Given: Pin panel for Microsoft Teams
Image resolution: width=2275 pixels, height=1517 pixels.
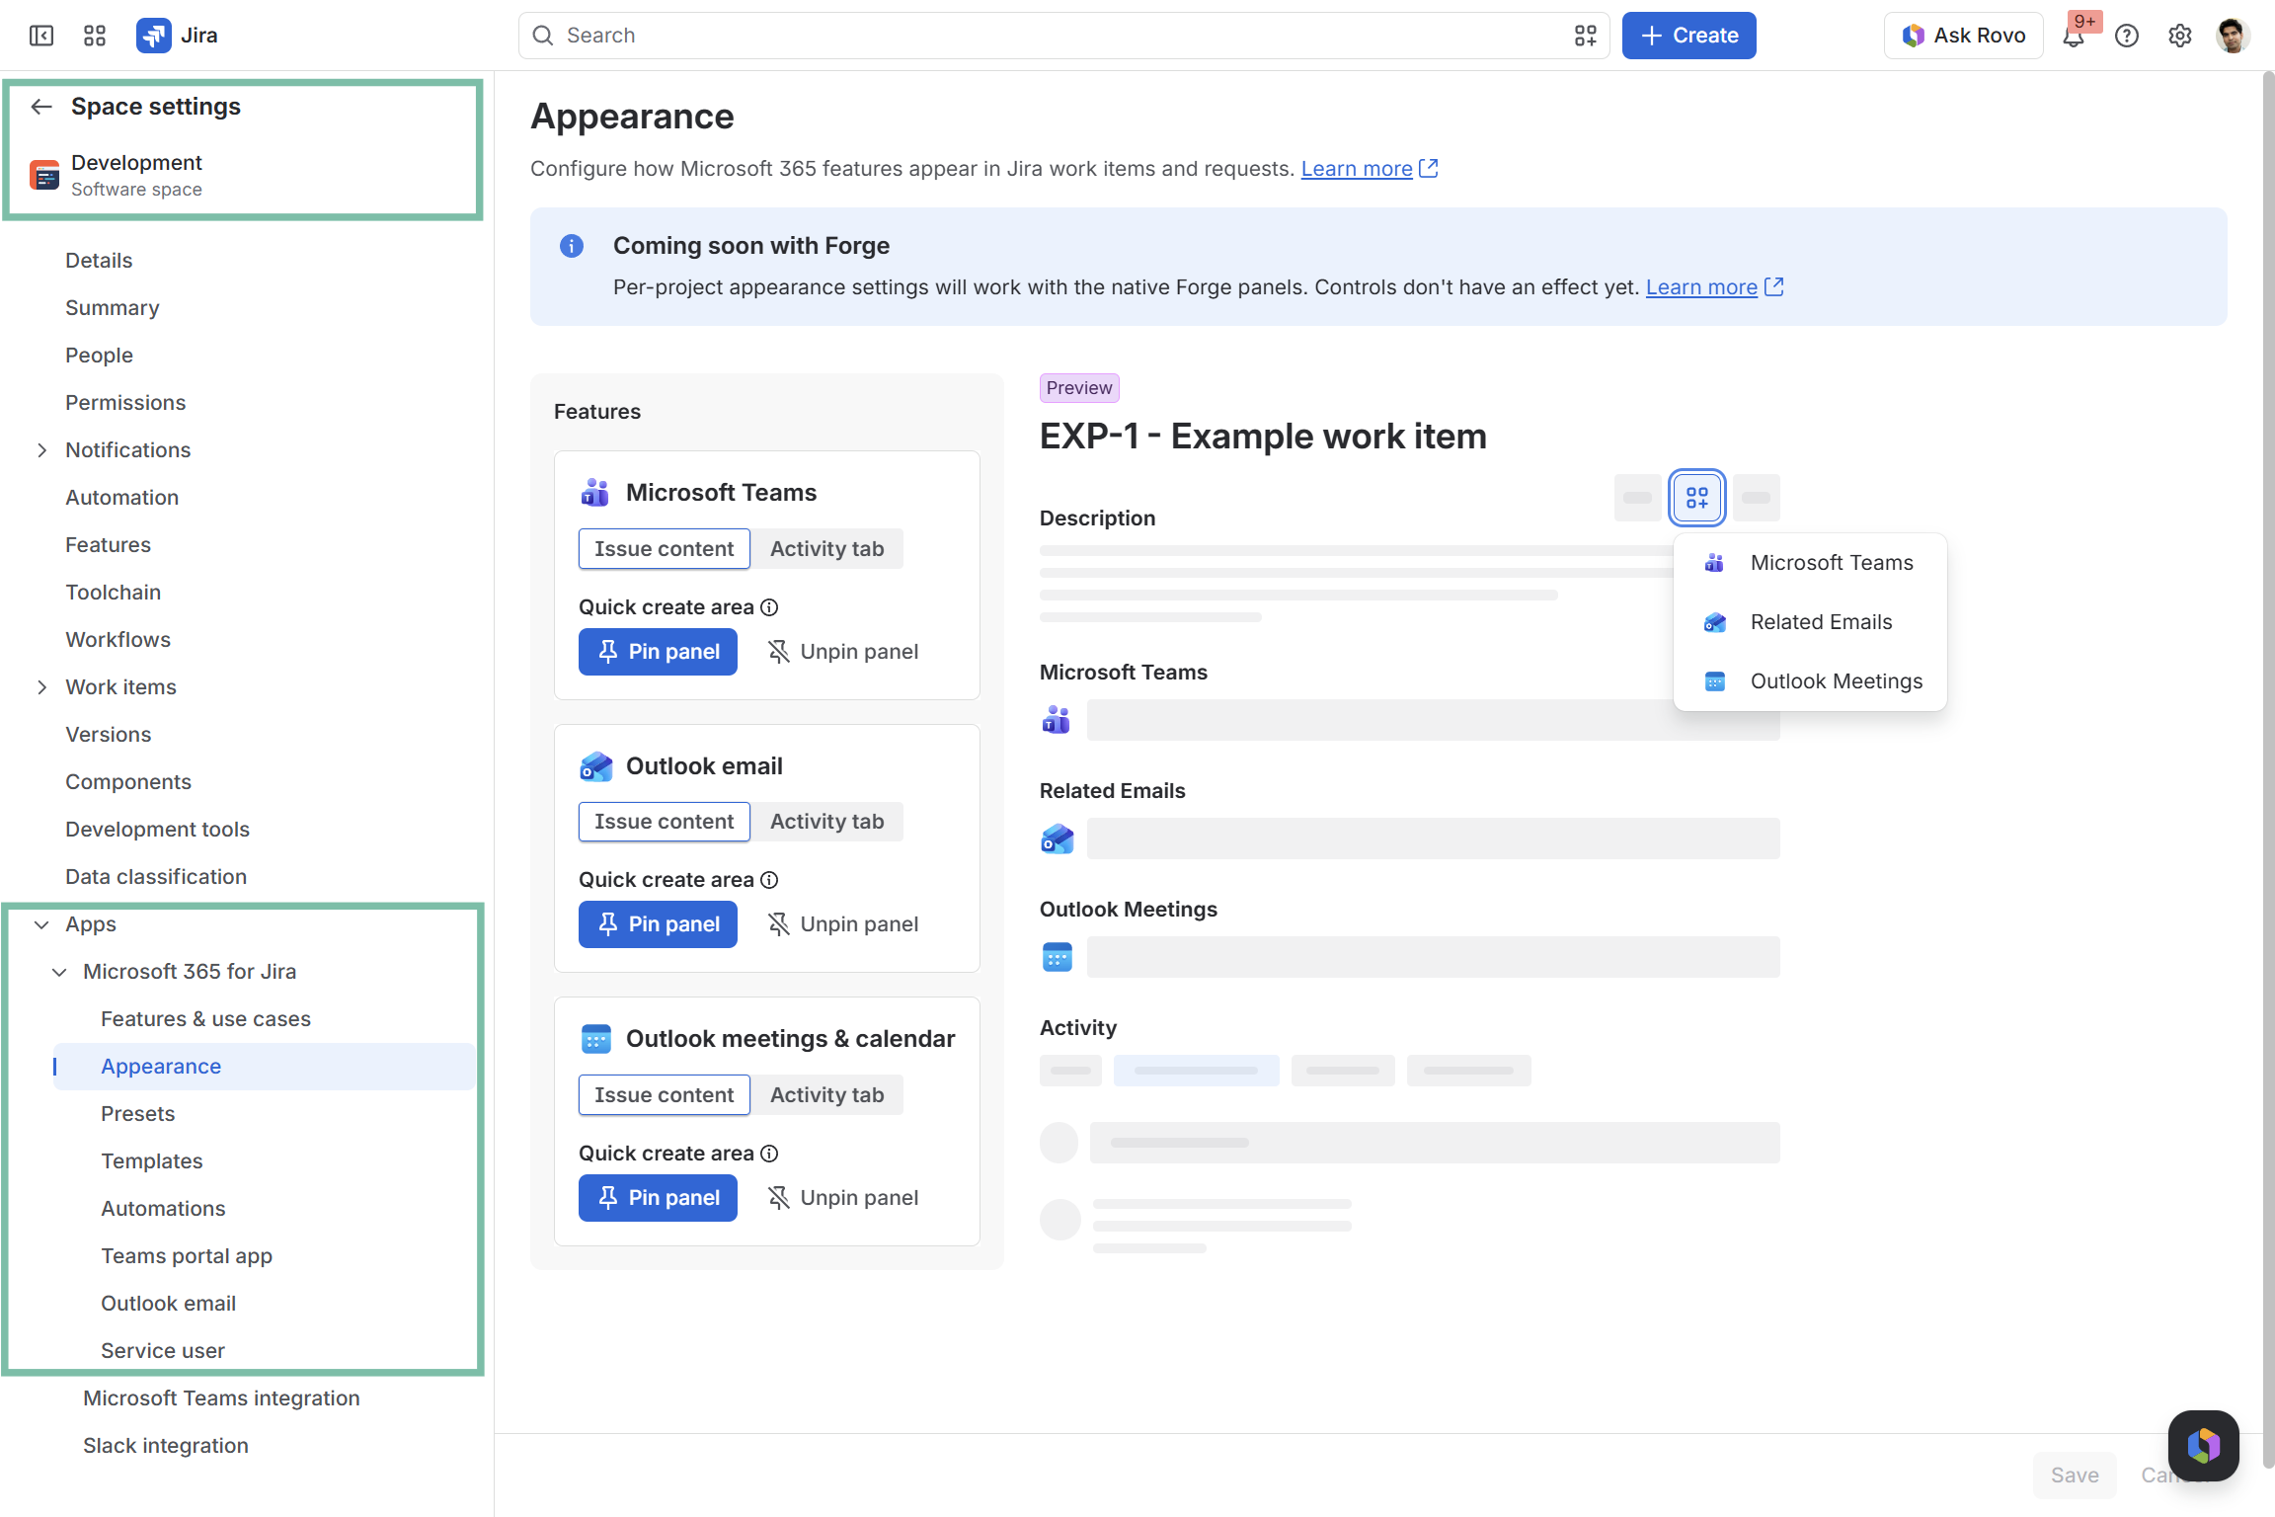Looking at the screenshot, I should 658,652.
